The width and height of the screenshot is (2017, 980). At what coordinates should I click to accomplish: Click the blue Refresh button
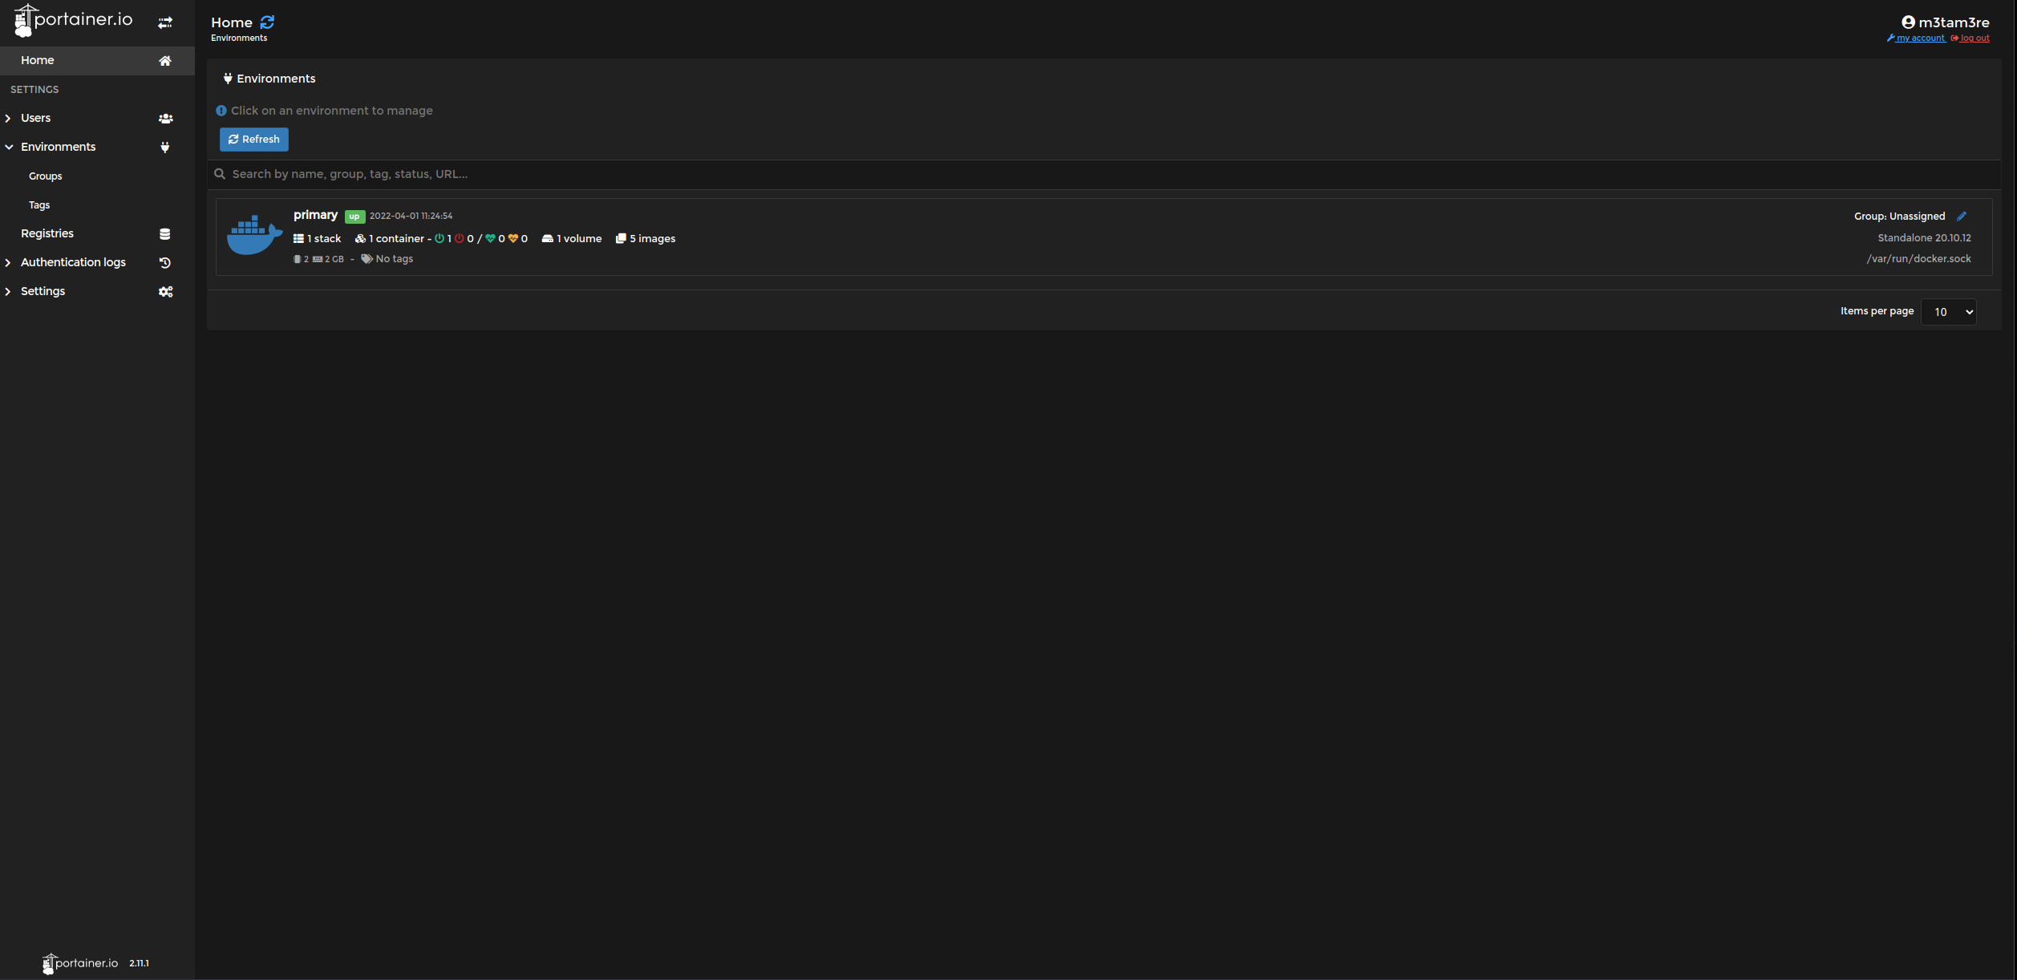click(x=254, y=140)
